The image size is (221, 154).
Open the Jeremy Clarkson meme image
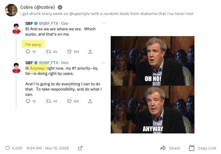click(153, 85)
